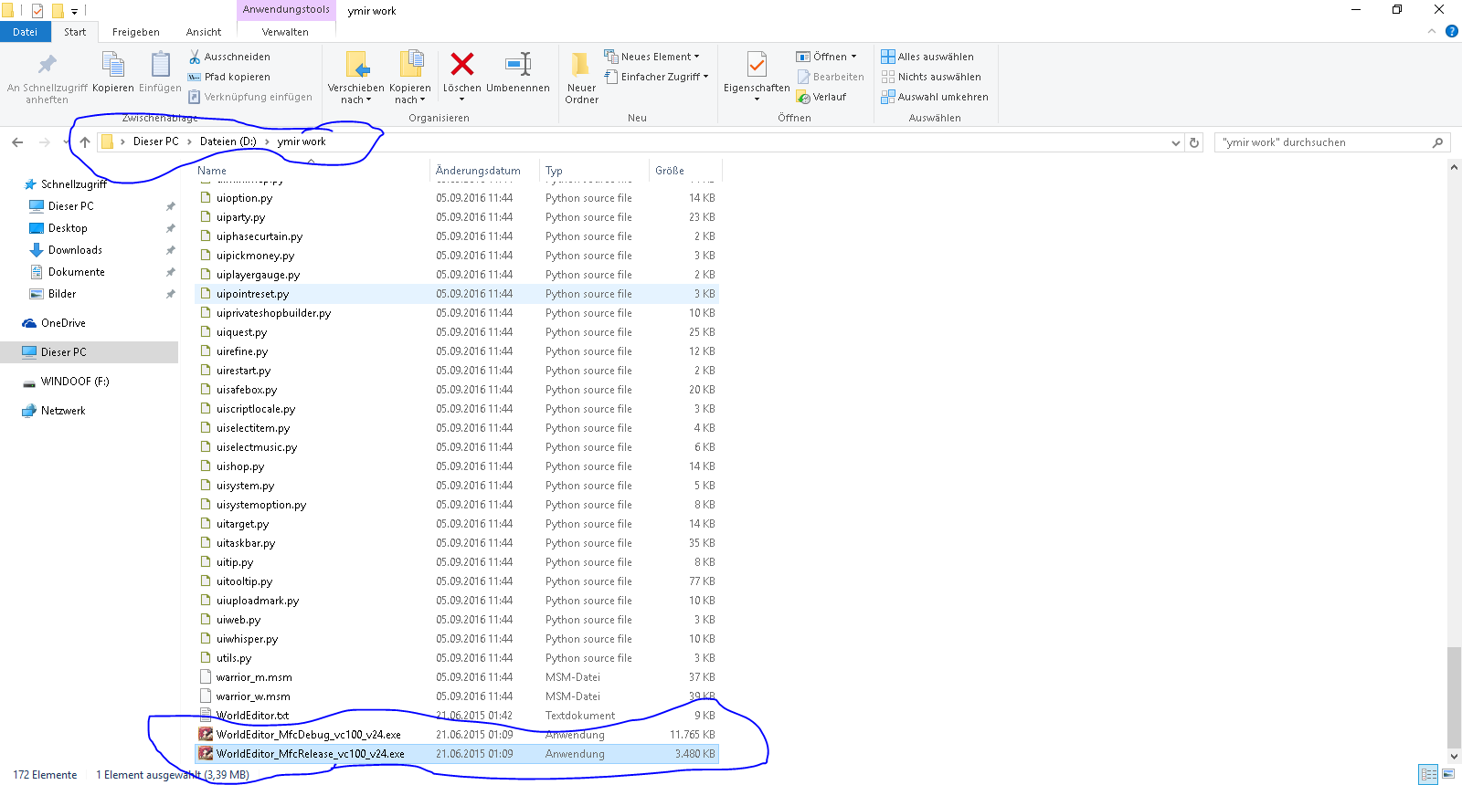This screenshot has width=1462, height=785.
Task: Select Schnellzugriff in the navigation pane
Action: (74, 184)
